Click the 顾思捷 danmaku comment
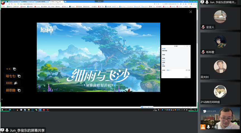 point(13,90)
